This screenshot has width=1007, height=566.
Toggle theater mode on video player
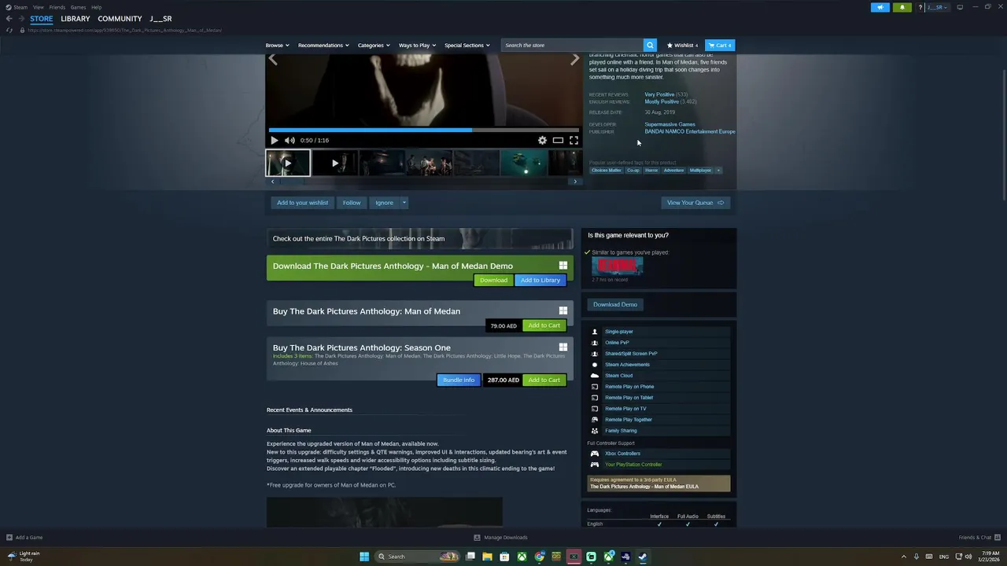(x=558, y=140)
